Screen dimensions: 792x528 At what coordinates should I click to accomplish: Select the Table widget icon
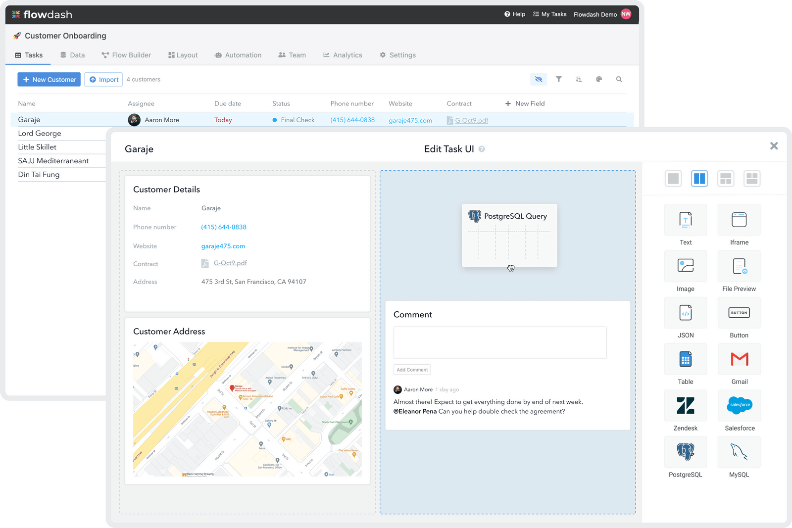(x=686, y=359)
